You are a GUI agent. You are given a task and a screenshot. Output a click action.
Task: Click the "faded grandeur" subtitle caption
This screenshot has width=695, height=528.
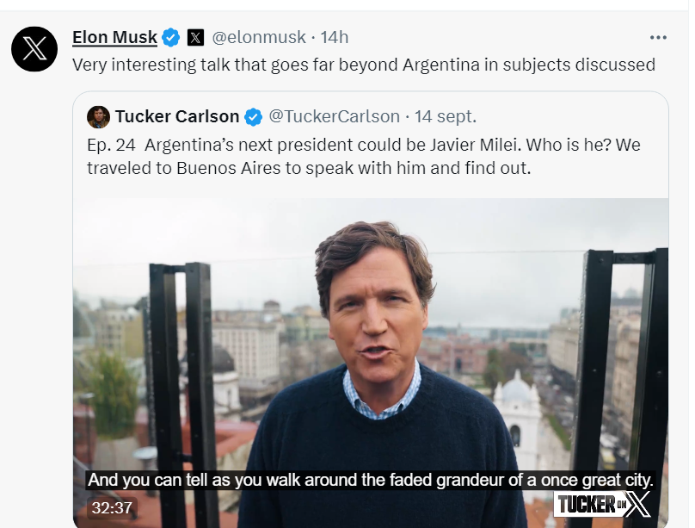tap(370, 481)
